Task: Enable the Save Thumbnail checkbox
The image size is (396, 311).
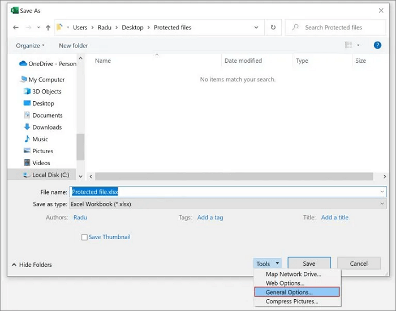Action: (84, 237)
